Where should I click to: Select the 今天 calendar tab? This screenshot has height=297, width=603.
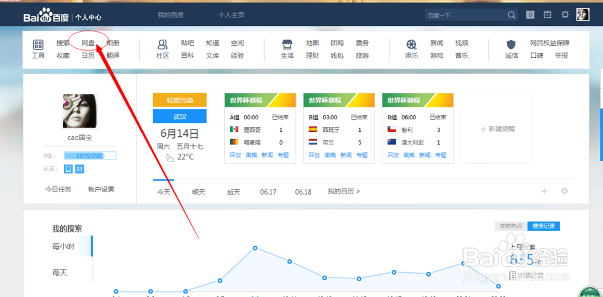pyautogui.click(x=163, y=192)
